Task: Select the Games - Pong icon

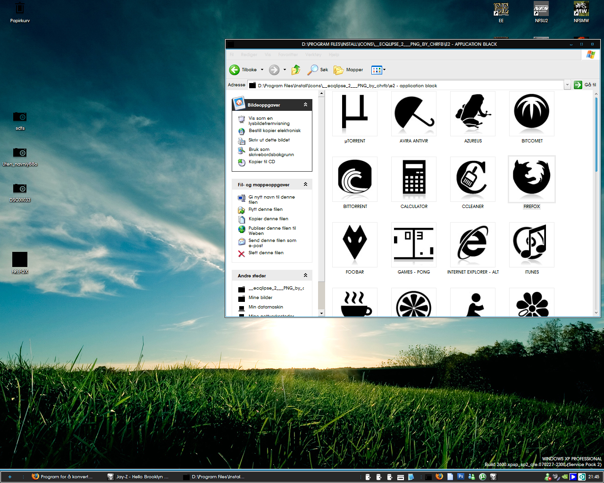Action: click(414, 245)
